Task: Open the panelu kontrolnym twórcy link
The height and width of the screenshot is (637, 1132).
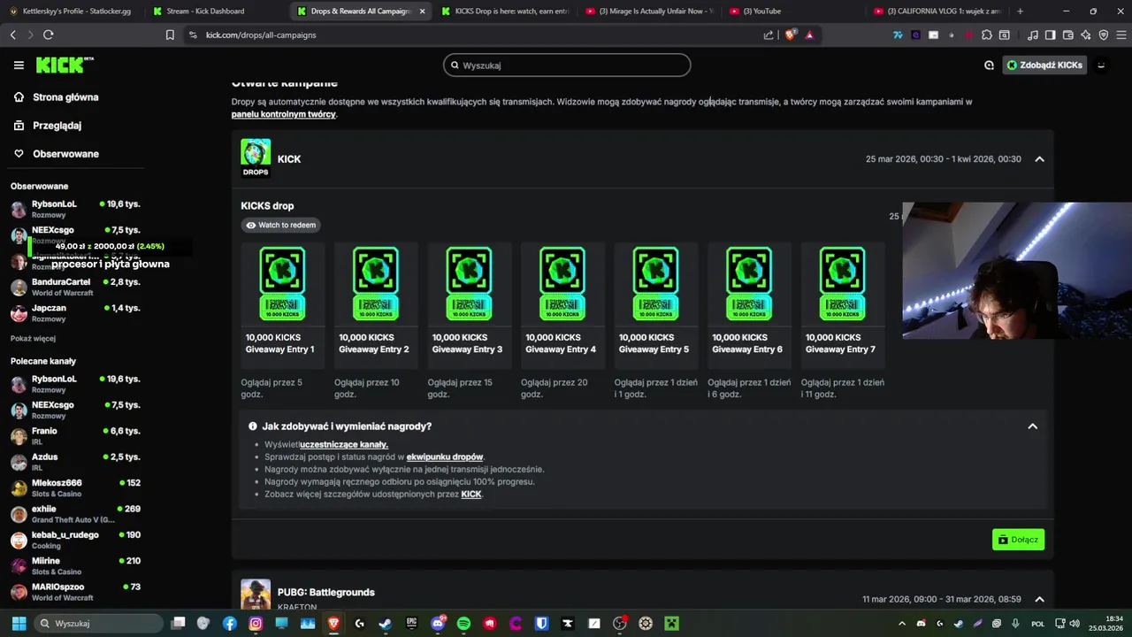Action: [283, 114]
